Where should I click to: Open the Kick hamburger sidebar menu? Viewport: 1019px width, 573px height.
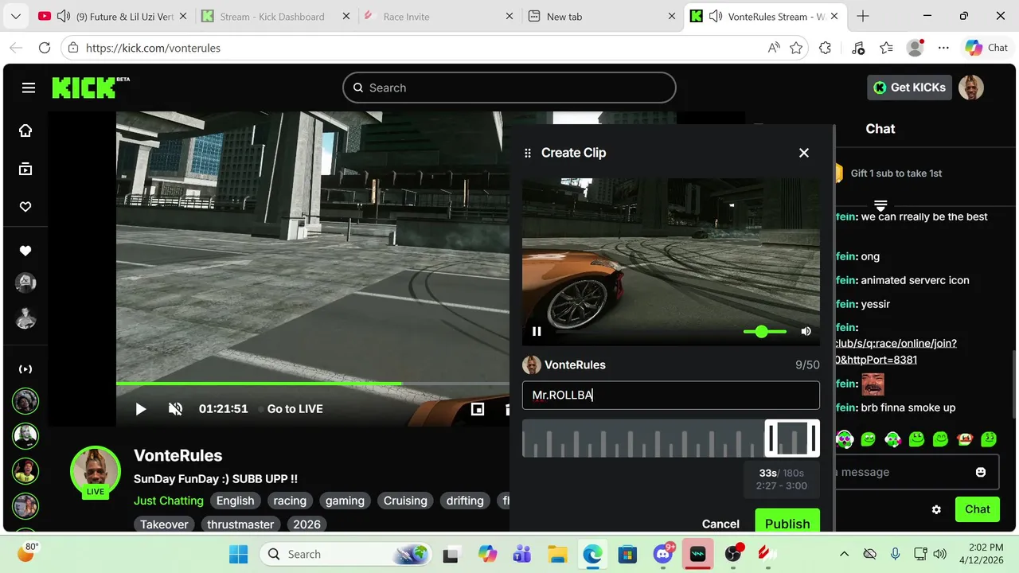click(x=29, y=88)
